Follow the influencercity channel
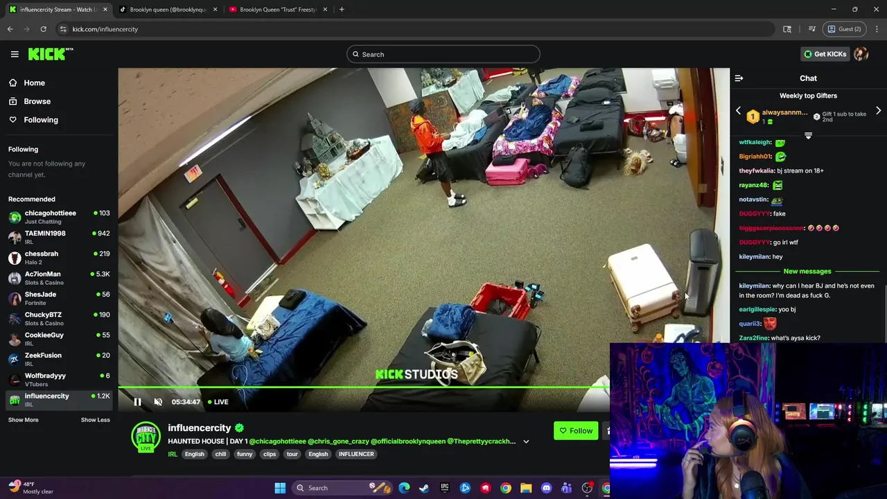The width and height of the screenshot is (887, 499). (x=576, y=431)
